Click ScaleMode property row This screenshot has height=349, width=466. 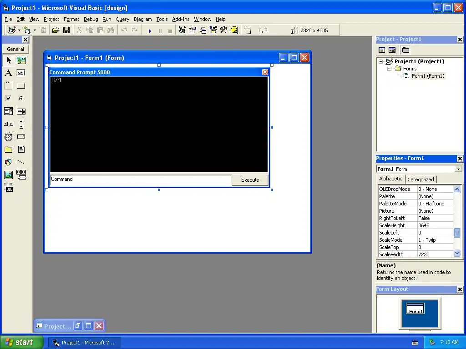tap(416, 240)
